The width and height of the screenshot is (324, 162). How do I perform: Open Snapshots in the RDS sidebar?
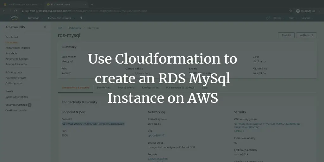point(11,53)
